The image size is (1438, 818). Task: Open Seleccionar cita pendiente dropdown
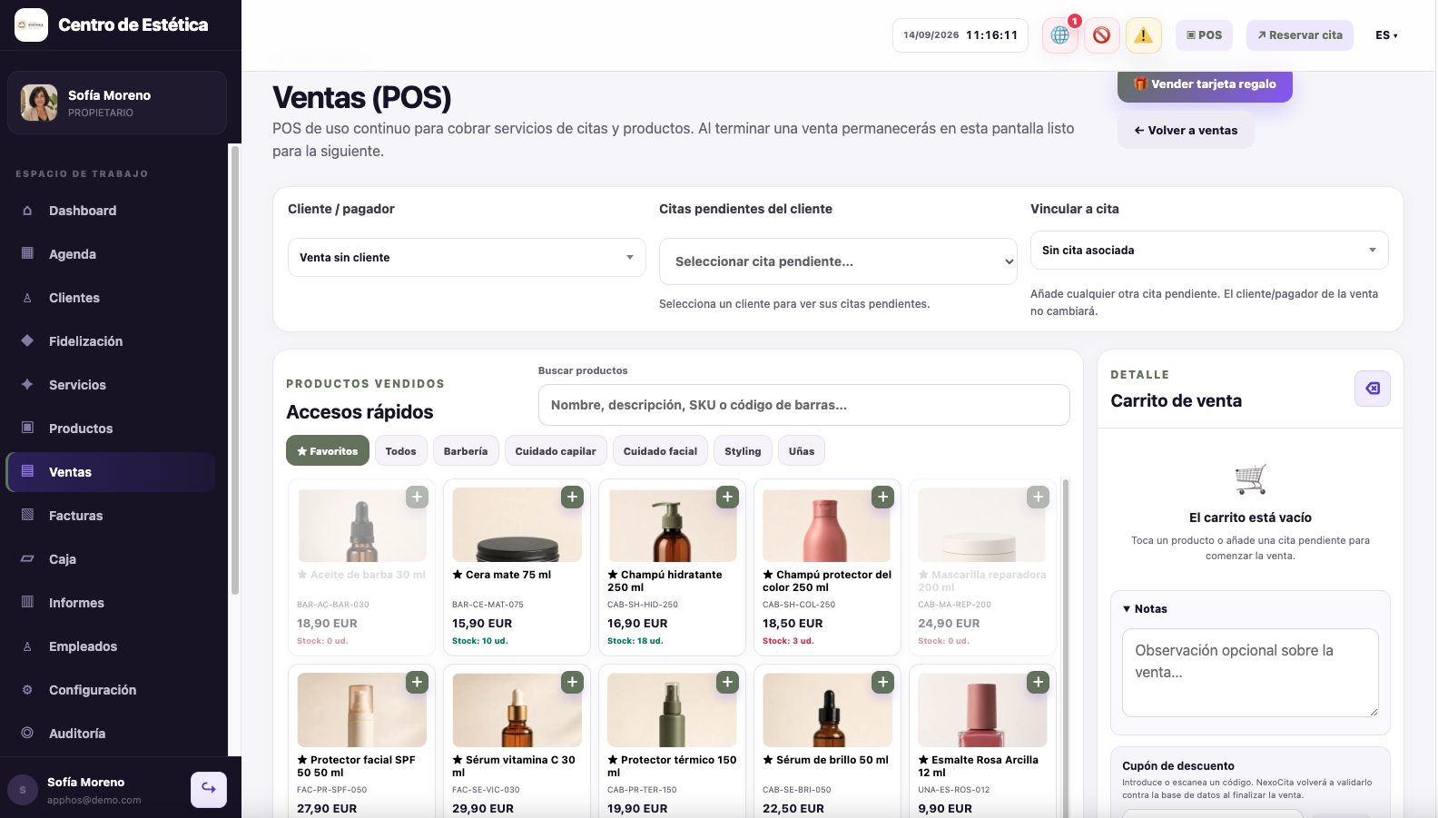pyautogui.click(x=838, y=261)
